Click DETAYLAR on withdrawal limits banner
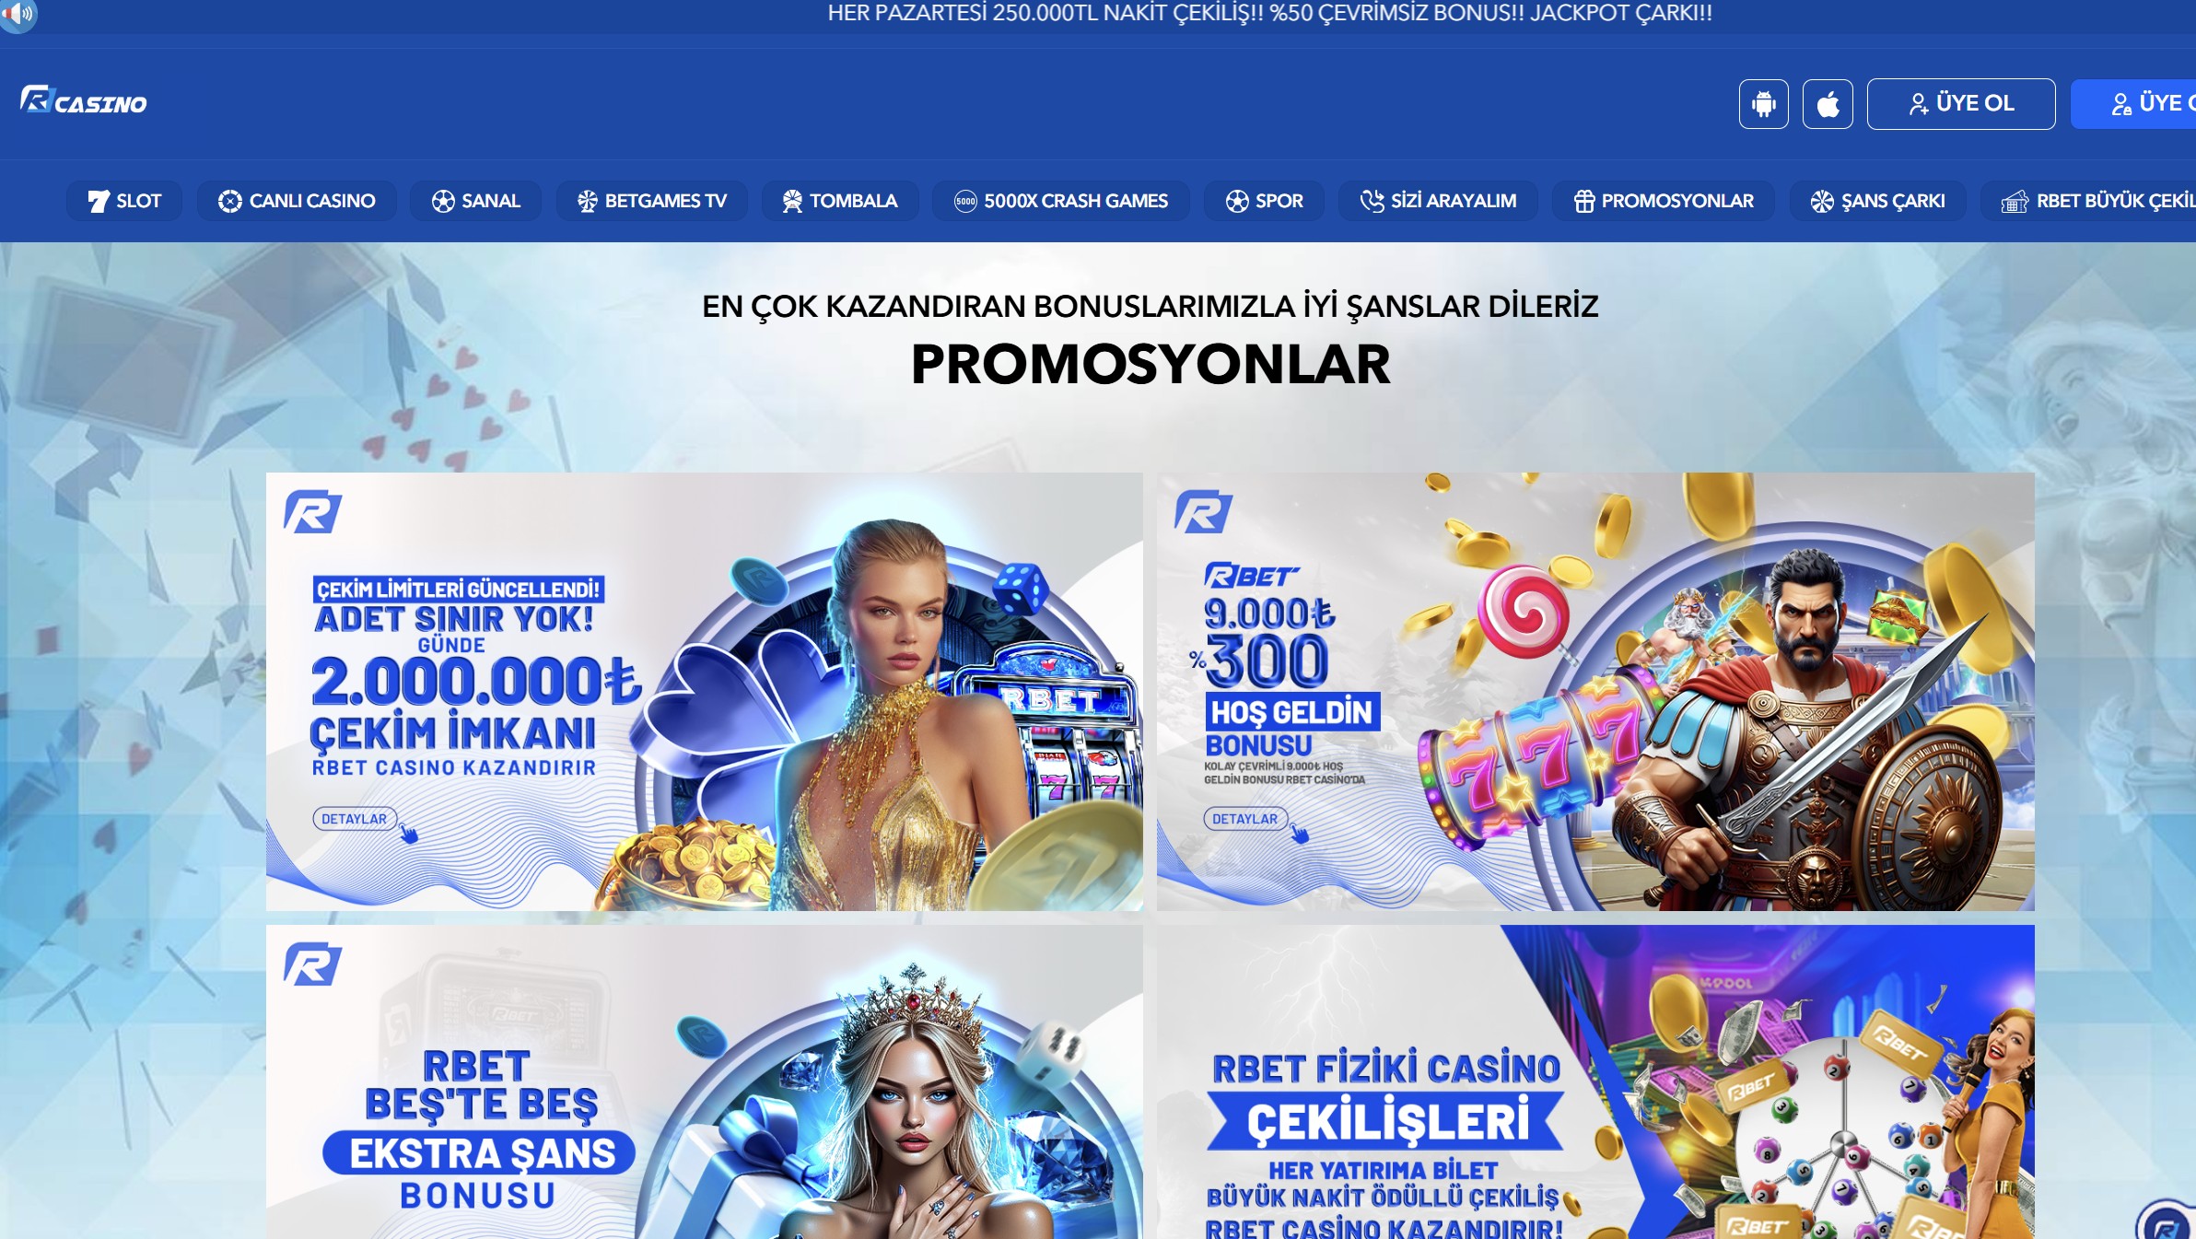This screenshot has width=2196, height=1239. pos(355,819)
